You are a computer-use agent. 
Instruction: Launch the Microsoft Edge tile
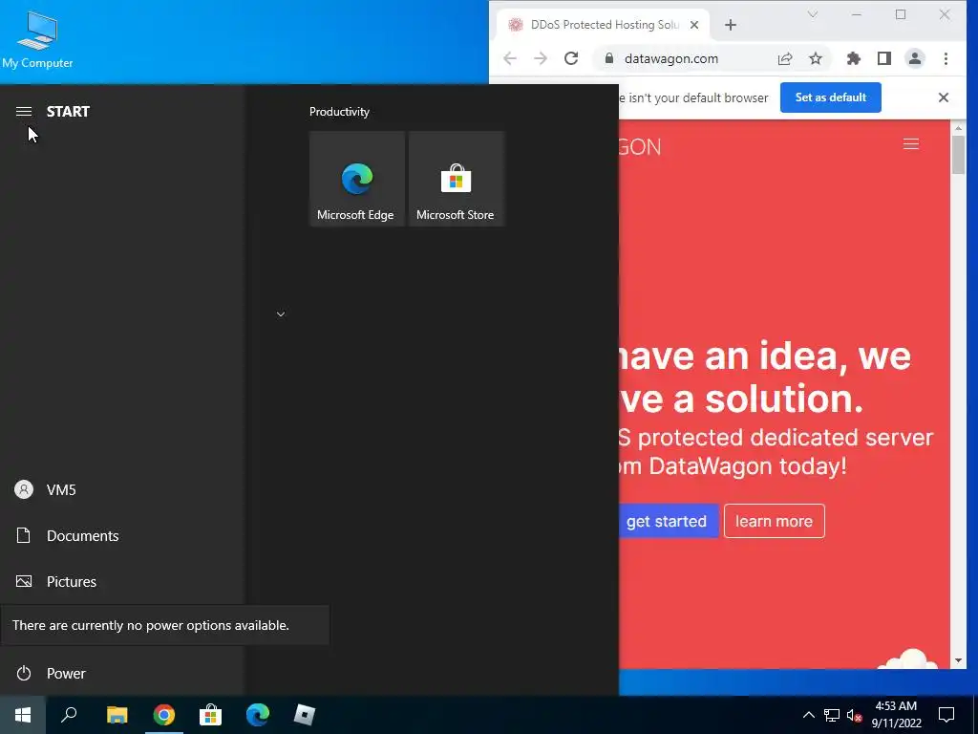[357, 179]
